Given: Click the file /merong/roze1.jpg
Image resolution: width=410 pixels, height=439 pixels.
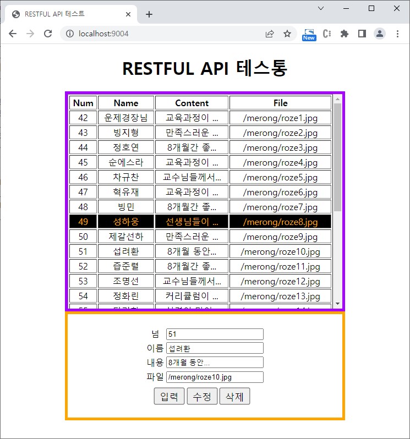Looking at the screenshot, I should click(x=280, y=118).
